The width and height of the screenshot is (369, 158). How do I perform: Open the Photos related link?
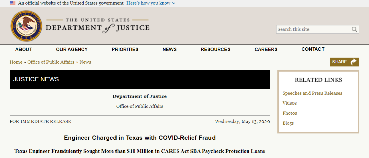click(289, 113)
